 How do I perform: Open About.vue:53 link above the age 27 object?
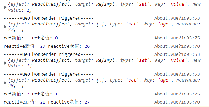pyautogui.click(x=177, y=18)
